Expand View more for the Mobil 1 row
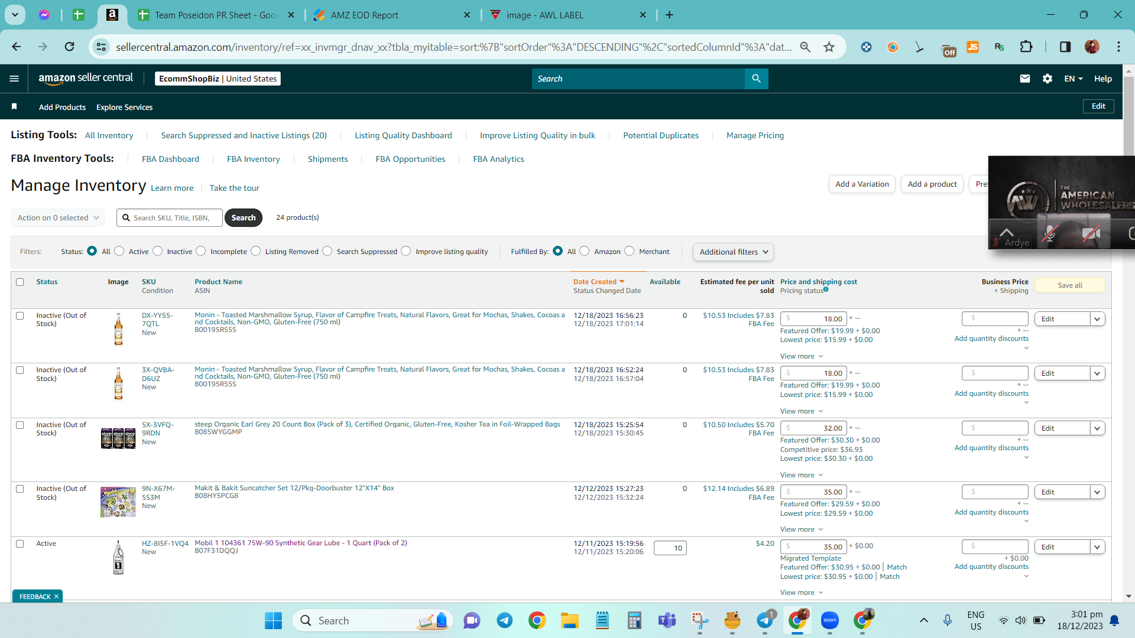The width and height of the screenshot is (1135, 638). coord(801,593)
